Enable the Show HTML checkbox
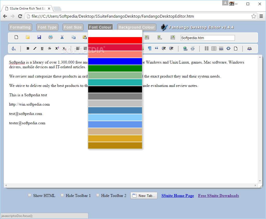 click(30, 195)
